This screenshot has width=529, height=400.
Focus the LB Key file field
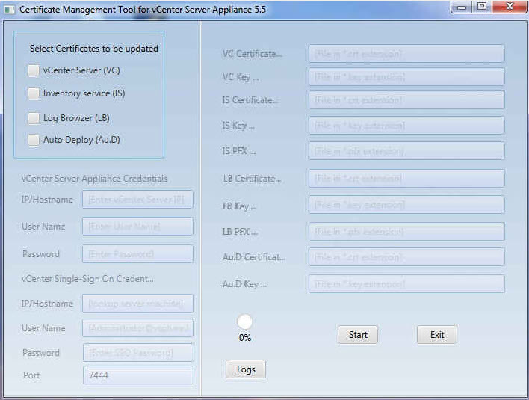pyautogui.click(x=406, y=205)
